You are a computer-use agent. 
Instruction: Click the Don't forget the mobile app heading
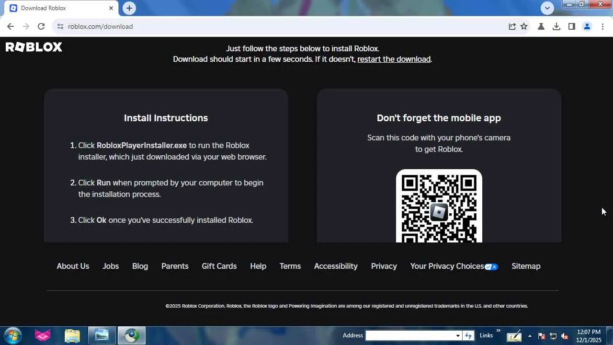click(439, 118)
